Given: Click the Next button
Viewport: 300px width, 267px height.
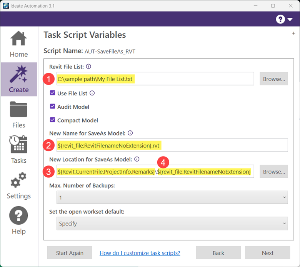Looking at the screenshot, I should coord(267,253).
